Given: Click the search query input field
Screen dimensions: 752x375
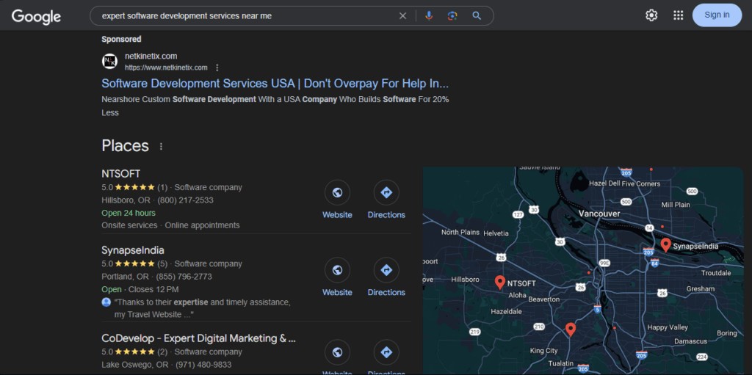Looking at the screenshot, I should point(247,16).
